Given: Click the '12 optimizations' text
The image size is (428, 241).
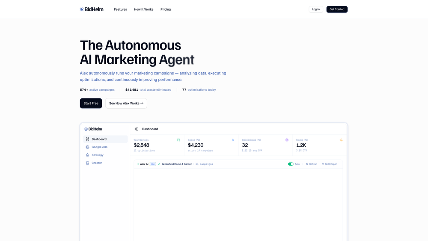Looking at the screenshot, I should (x=144, y=150).
